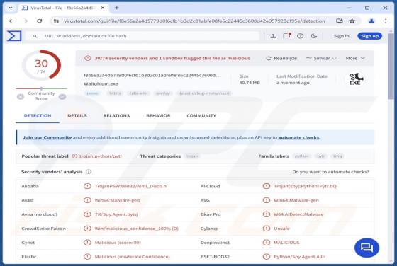This screenshot has height=266, width=397.
Task: Vote negative on community score
Action: pyautogui.click(x=21, y=96)
